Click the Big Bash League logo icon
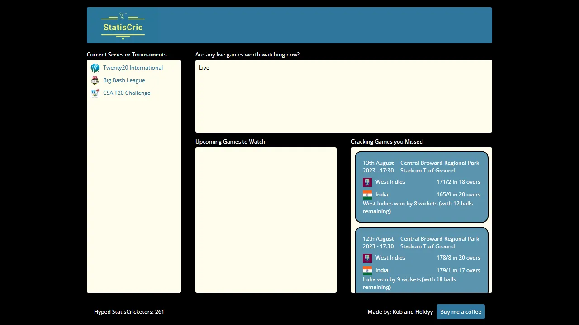Image resolution: width=579 pixels, height=325 pixels. pyautogui.click(x=95, y=80)
